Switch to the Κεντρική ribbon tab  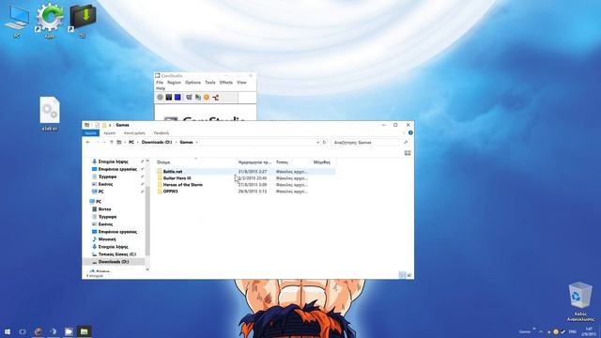click(x=110, y=133)
